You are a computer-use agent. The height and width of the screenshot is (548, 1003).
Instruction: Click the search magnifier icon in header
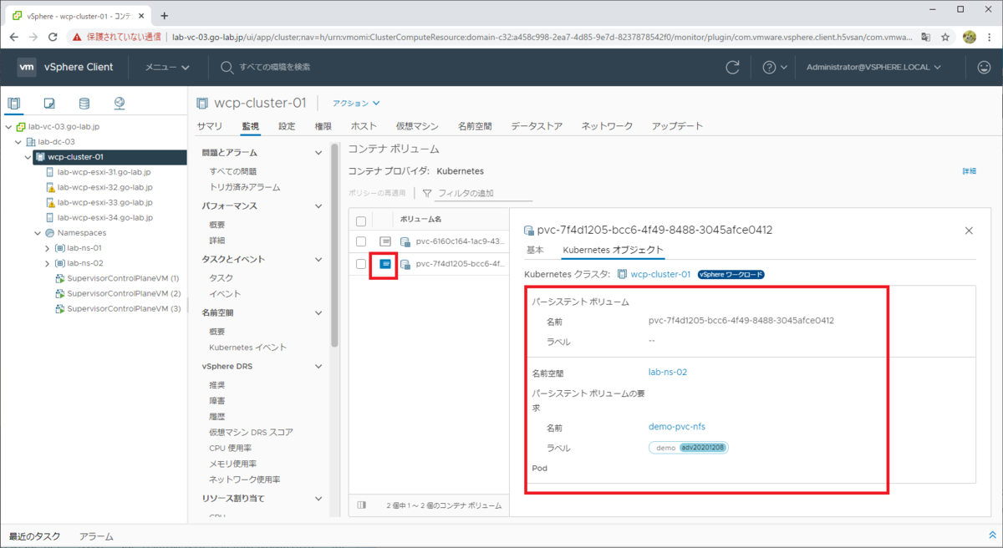coord(227,67)
